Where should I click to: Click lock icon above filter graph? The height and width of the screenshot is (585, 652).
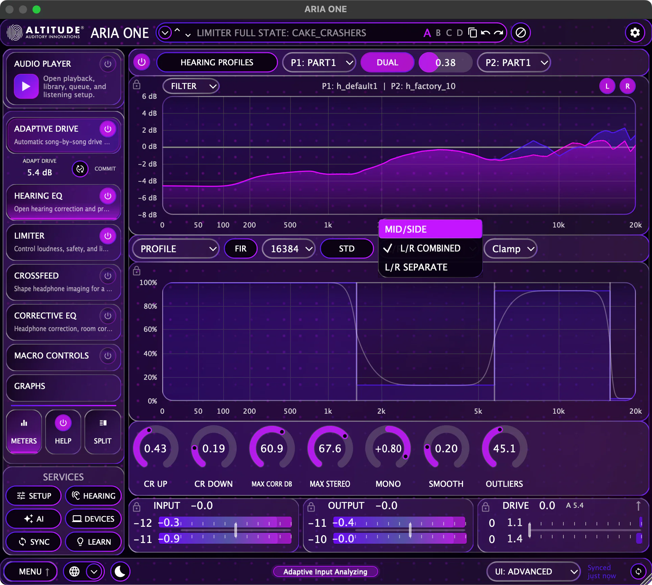click(137, 85)
